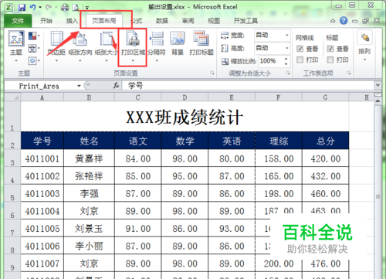Toggle 标题 打印 (headings print) checkbox

(x=330, y=60)
